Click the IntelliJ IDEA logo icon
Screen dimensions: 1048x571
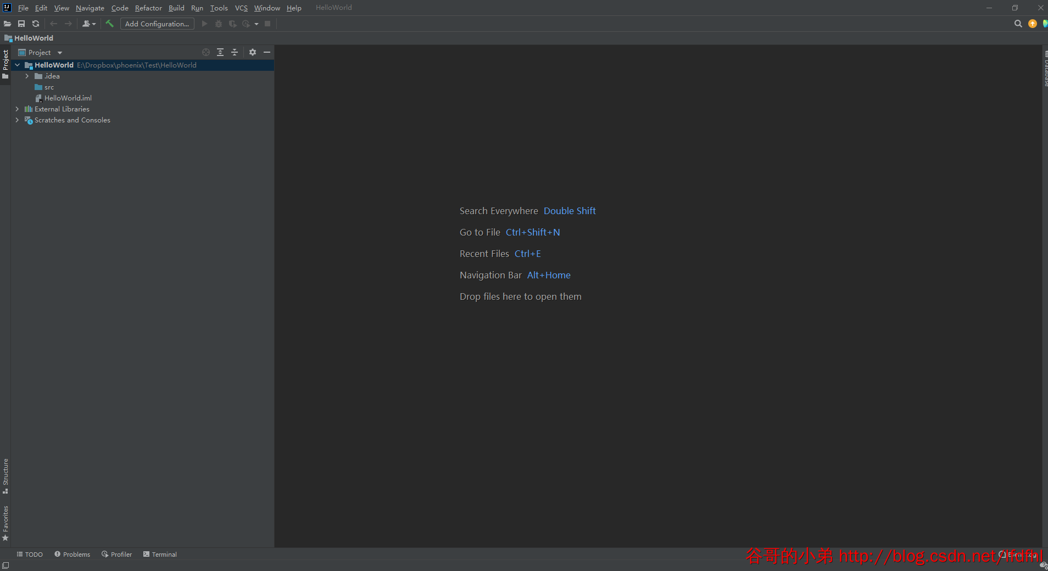tap(7, 8)
